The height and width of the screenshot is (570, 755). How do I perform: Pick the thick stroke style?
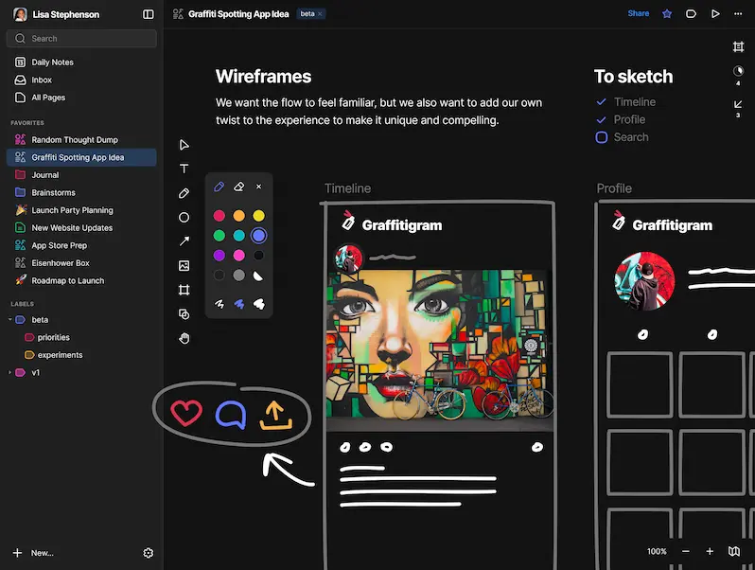click(258, 304)
